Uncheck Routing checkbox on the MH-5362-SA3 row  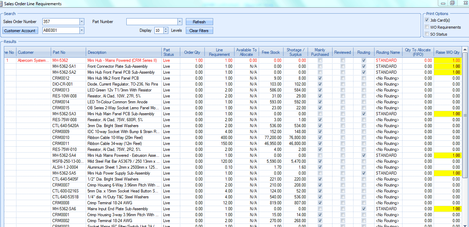click(x=364, y=114)
